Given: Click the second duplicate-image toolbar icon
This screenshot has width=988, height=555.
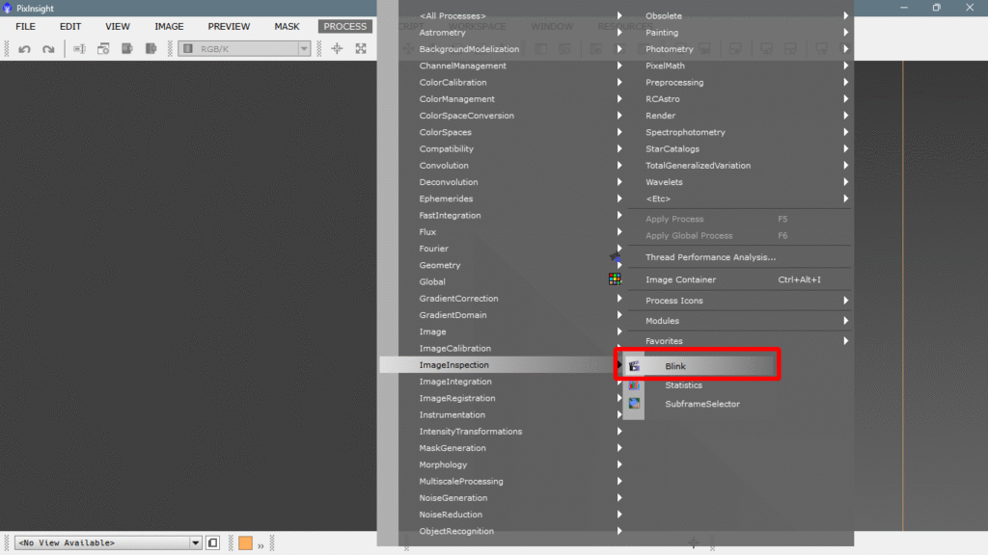Looking at the screenshot, I should [x=151, y=49].
